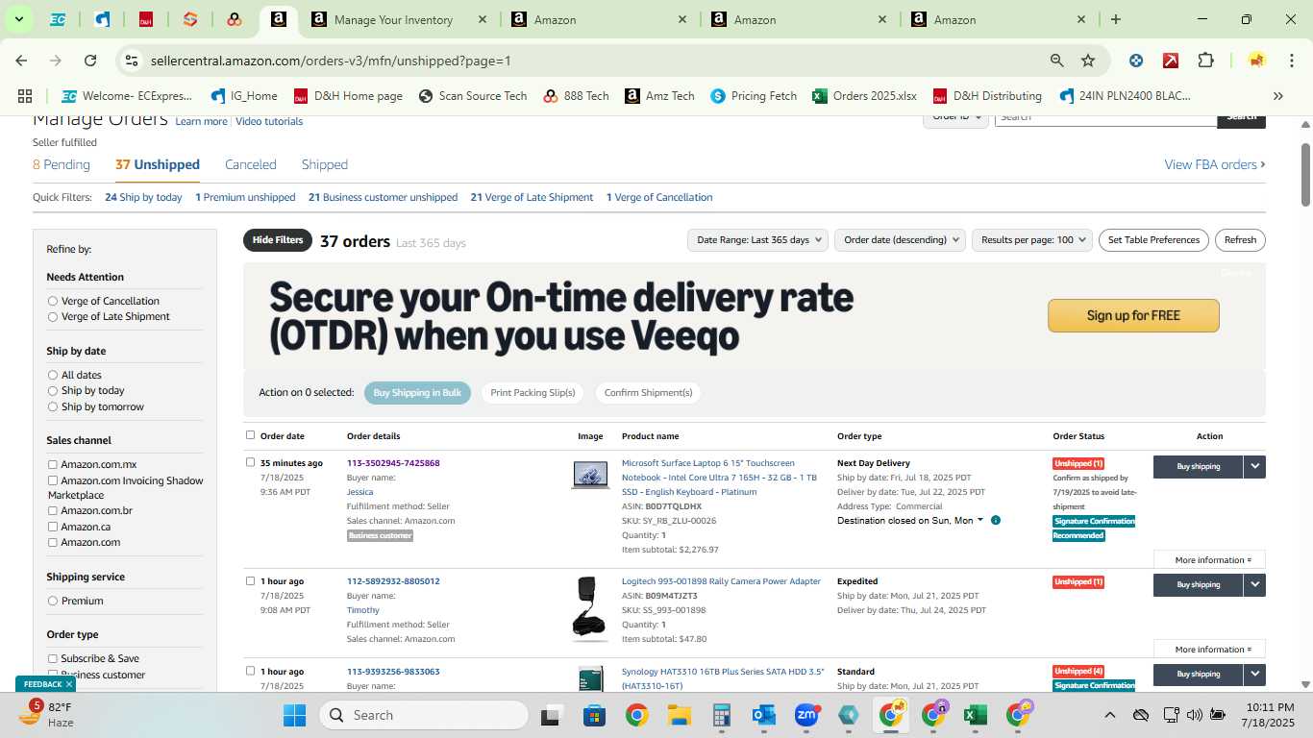This screenshot has height=738, width=1313.
Task: Expand Buy shipping arrow for Synology HDD order
Action: [x=1254, y=674]
